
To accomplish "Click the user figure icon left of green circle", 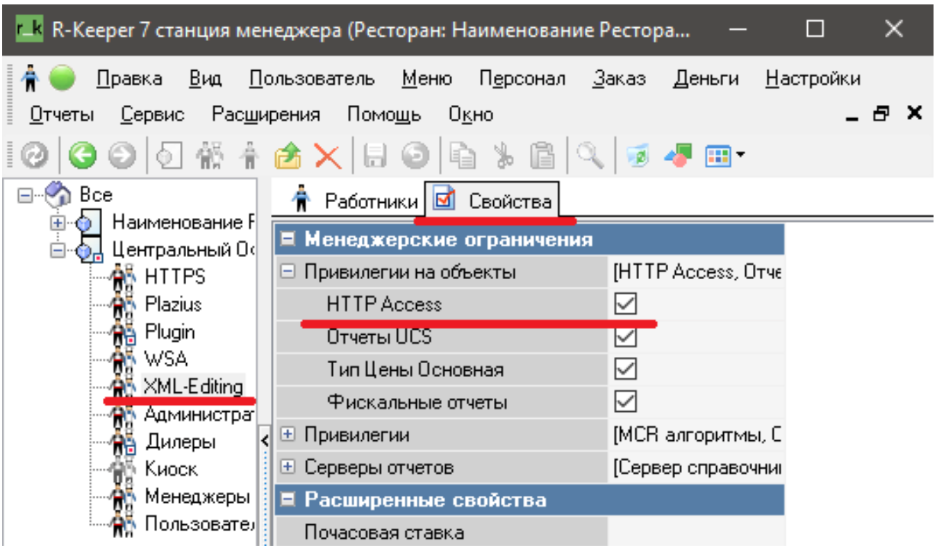I will pos(29,78).
